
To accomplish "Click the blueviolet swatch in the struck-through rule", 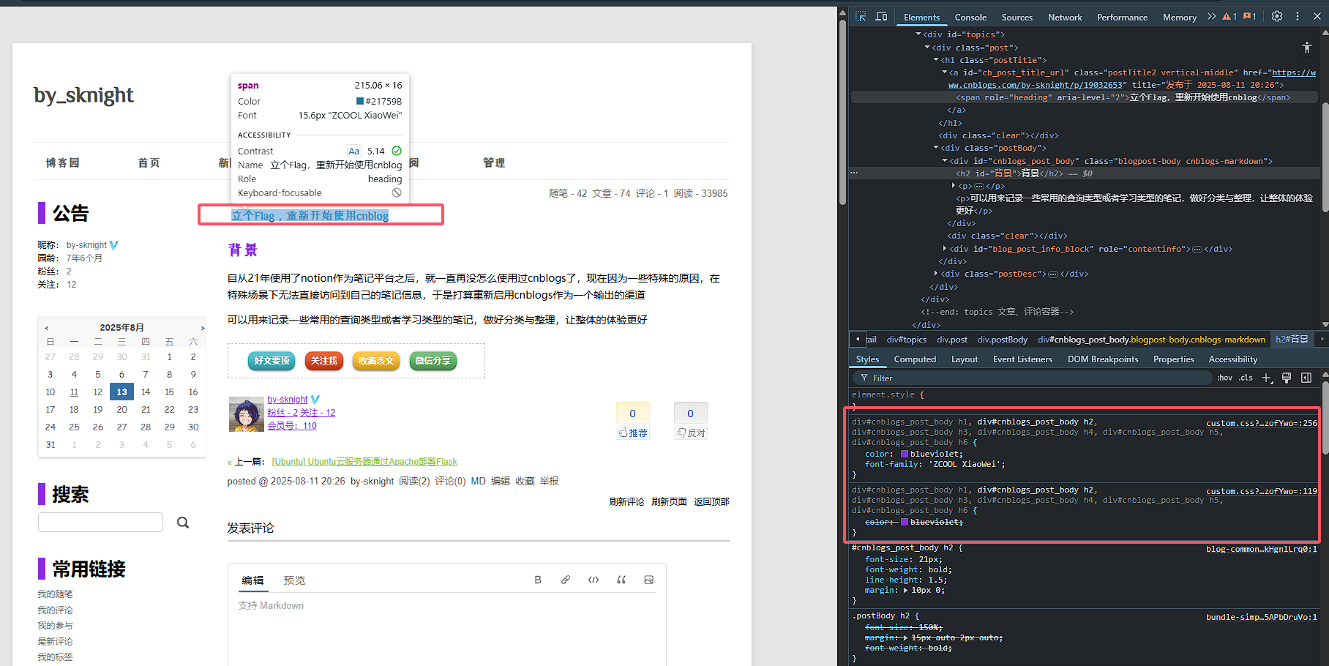I will coord(905,523).
